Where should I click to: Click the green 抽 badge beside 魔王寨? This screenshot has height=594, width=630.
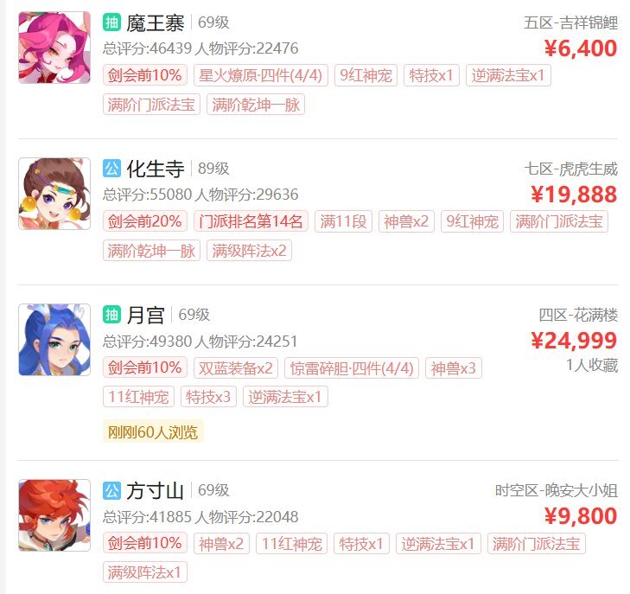(111, 22)
